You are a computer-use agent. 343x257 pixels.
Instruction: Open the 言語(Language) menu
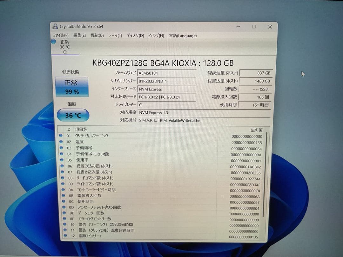[x=183, y=36]
